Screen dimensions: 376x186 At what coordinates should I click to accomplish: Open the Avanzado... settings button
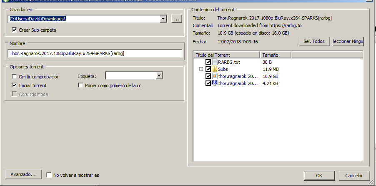click(23, 174)
